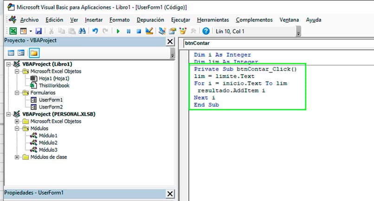This screenshot has width=374, height=201.
Task: Collapse Microsoft Excel Objetos under Libro1
Action: (17, 71)
